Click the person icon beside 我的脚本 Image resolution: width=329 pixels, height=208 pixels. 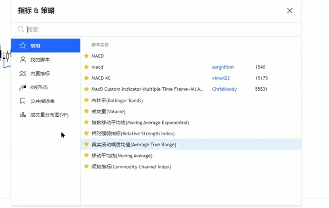click(23, 59)
